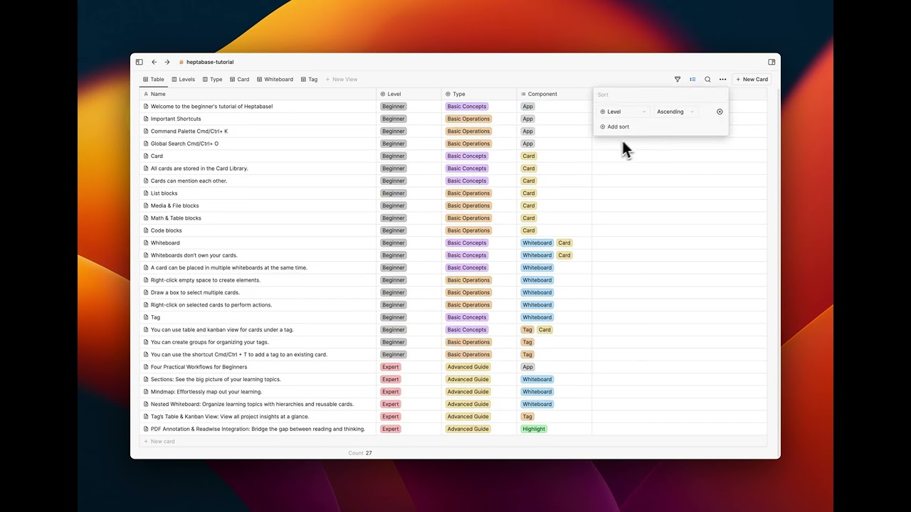Click the green Highlight component tag

[534, 429]
